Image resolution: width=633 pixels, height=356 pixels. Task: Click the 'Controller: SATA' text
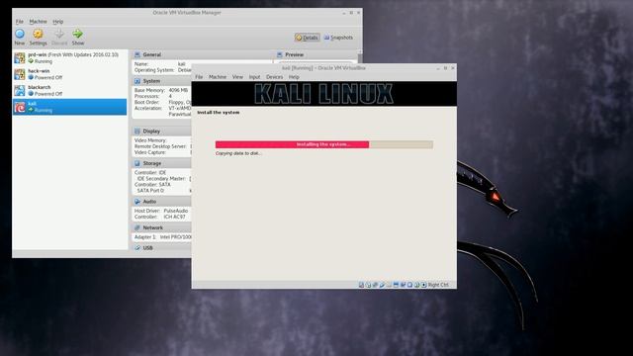152,185
